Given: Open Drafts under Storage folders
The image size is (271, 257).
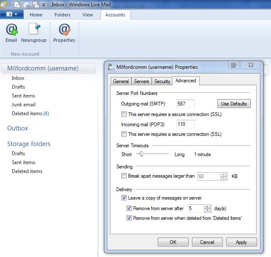Looking at the screenshot, I should (x=18, y=154).
